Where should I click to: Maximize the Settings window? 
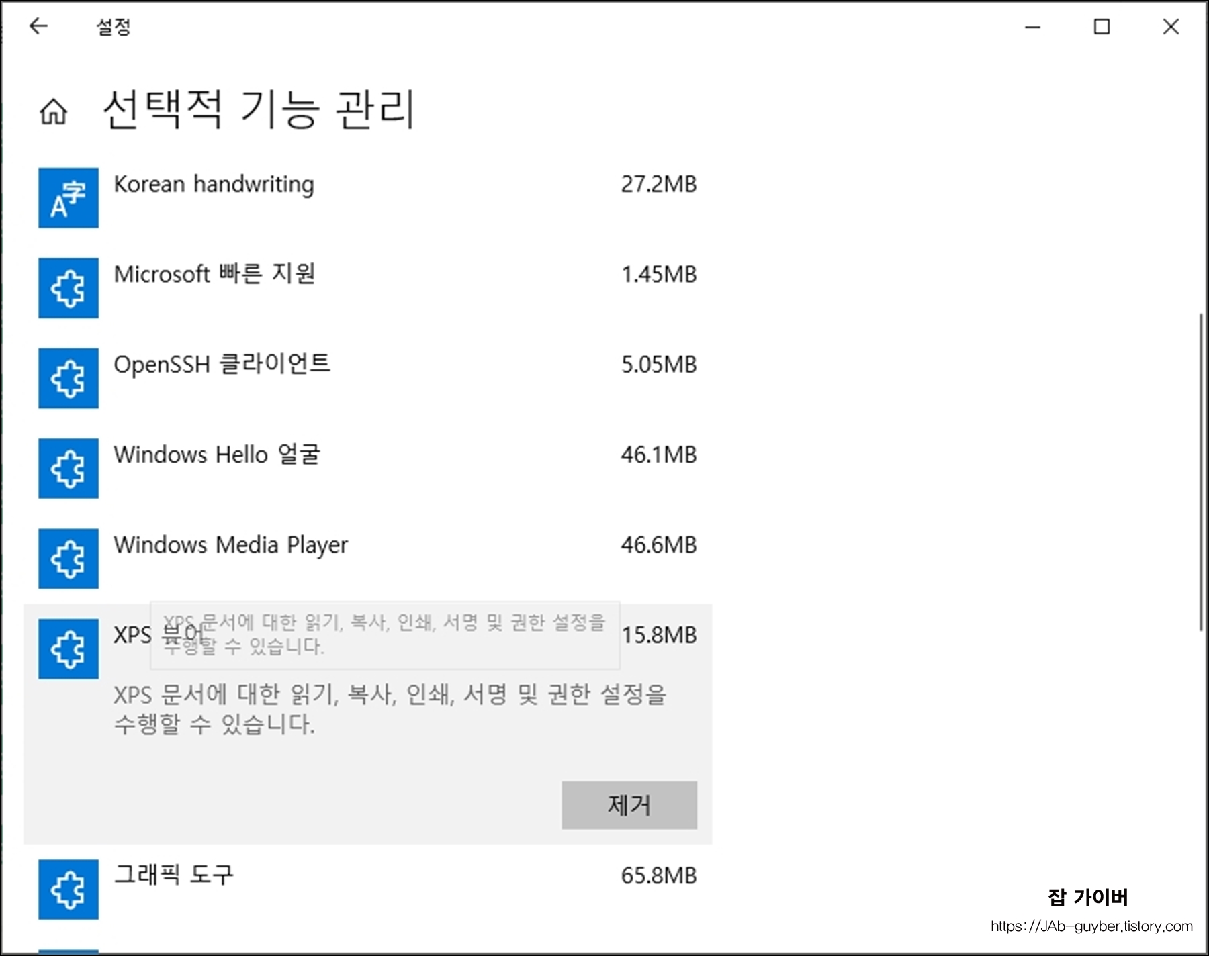pyautogui.click(x=1102, y=27)
